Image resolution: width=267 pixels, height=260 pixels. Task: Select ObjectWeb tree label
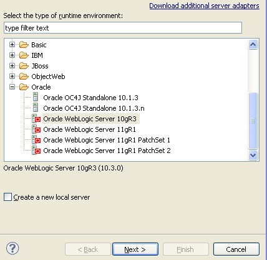48,77
